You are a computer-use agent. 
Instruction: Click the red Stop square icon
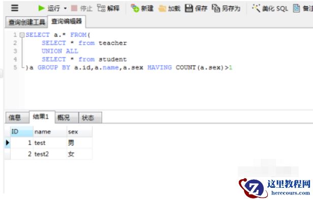point(74,8)
